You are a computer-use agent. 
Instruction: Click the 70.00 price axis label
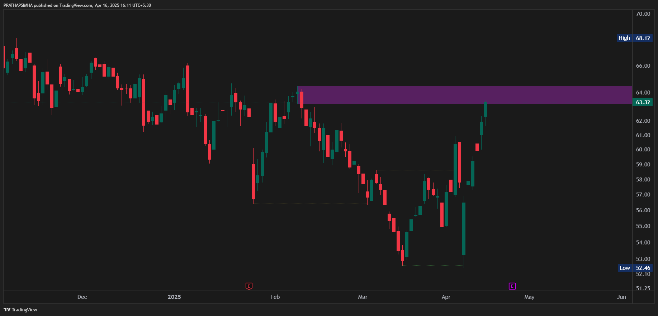click(643, 14)
